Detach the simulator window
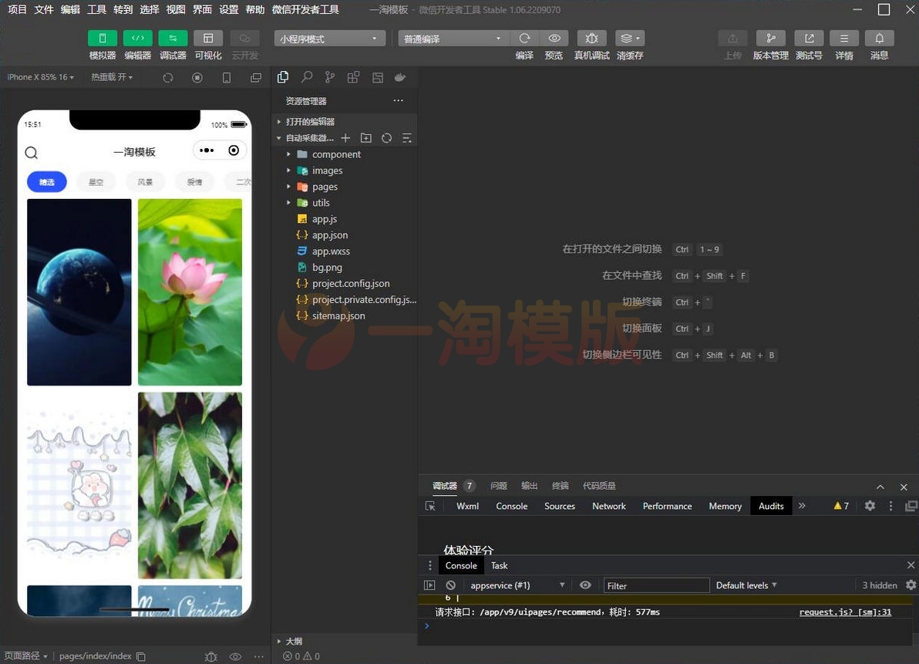Viewport: 919px width, 664px height. point(256,77)
